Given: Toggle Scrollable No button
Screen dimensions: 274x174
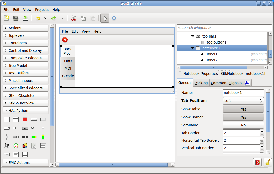Looking at the screenshot, I should [243, 125].
